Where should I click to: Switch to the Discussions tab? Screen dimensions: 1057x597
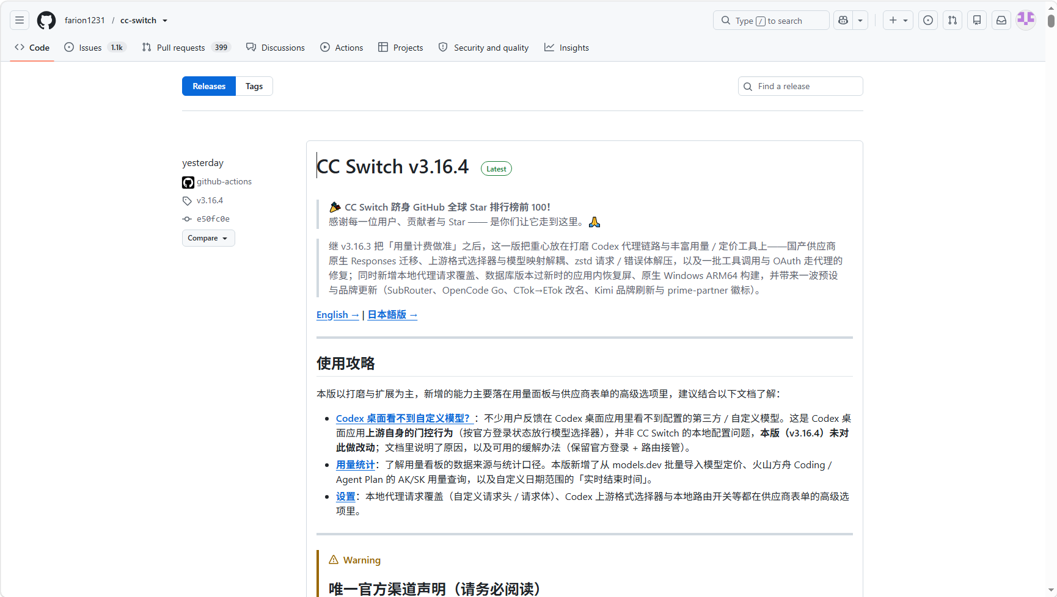[276, 48]
